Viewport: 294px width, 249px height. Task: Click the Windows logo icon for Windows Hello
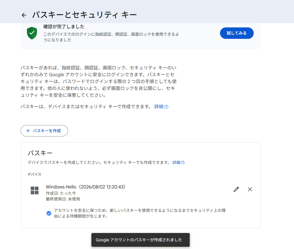coord(35,190)
